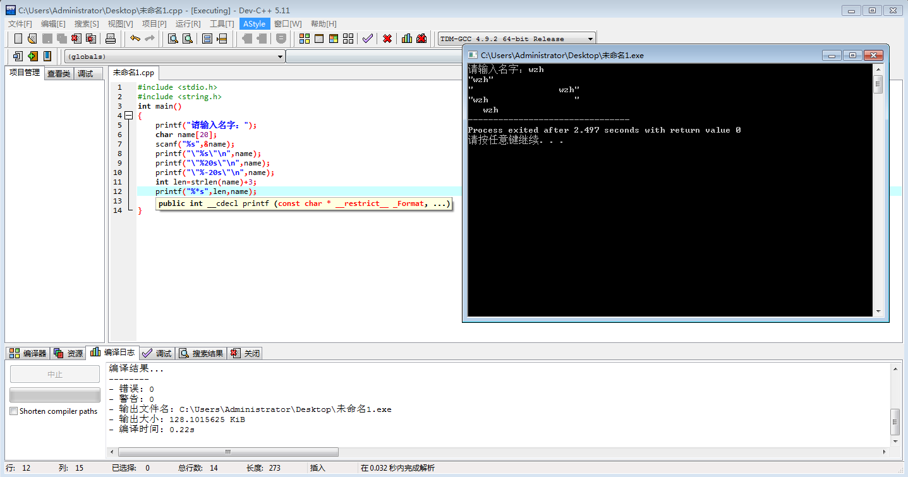Click the console window scroll-up arrow
The width and height of the screenshot is (908, 477).
878,69
